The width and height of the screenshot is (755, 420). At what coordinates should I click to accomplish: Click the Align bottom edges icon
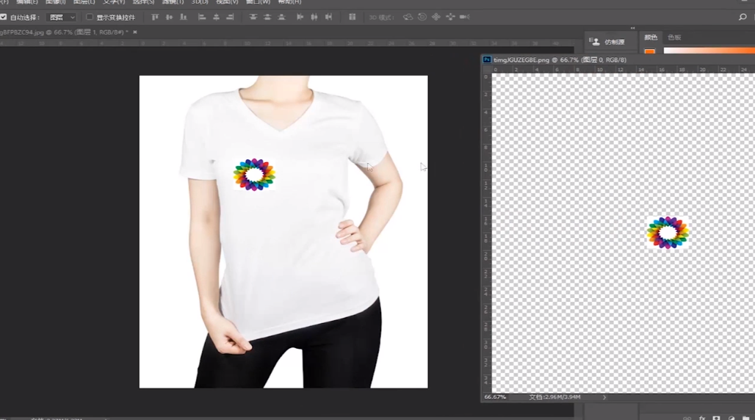pos(183,18)
